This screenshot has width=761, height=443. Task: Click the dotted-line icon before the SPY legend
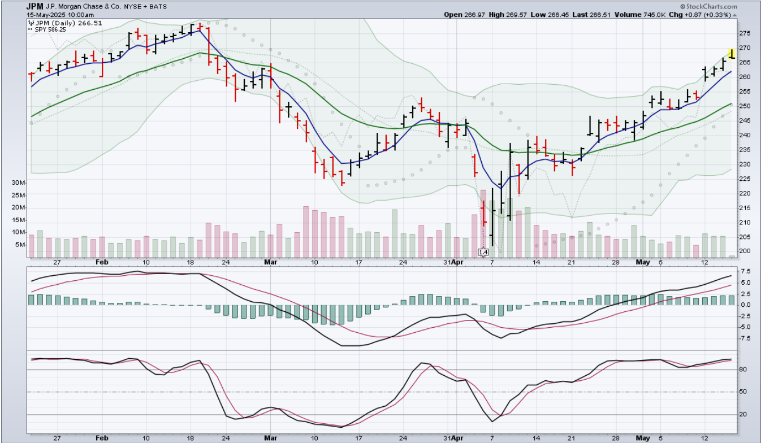[x=31, y=29]
